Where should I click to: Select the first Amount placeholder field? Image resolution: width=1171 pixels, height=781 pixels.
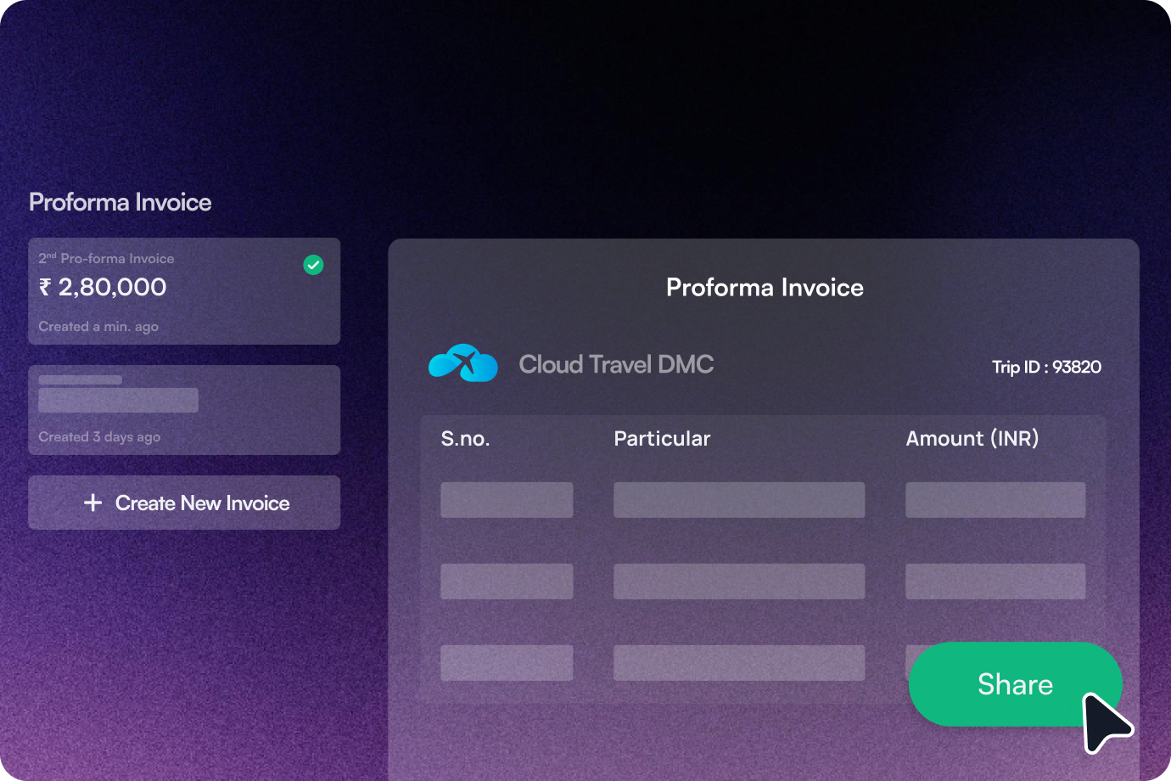click(995, 500)
